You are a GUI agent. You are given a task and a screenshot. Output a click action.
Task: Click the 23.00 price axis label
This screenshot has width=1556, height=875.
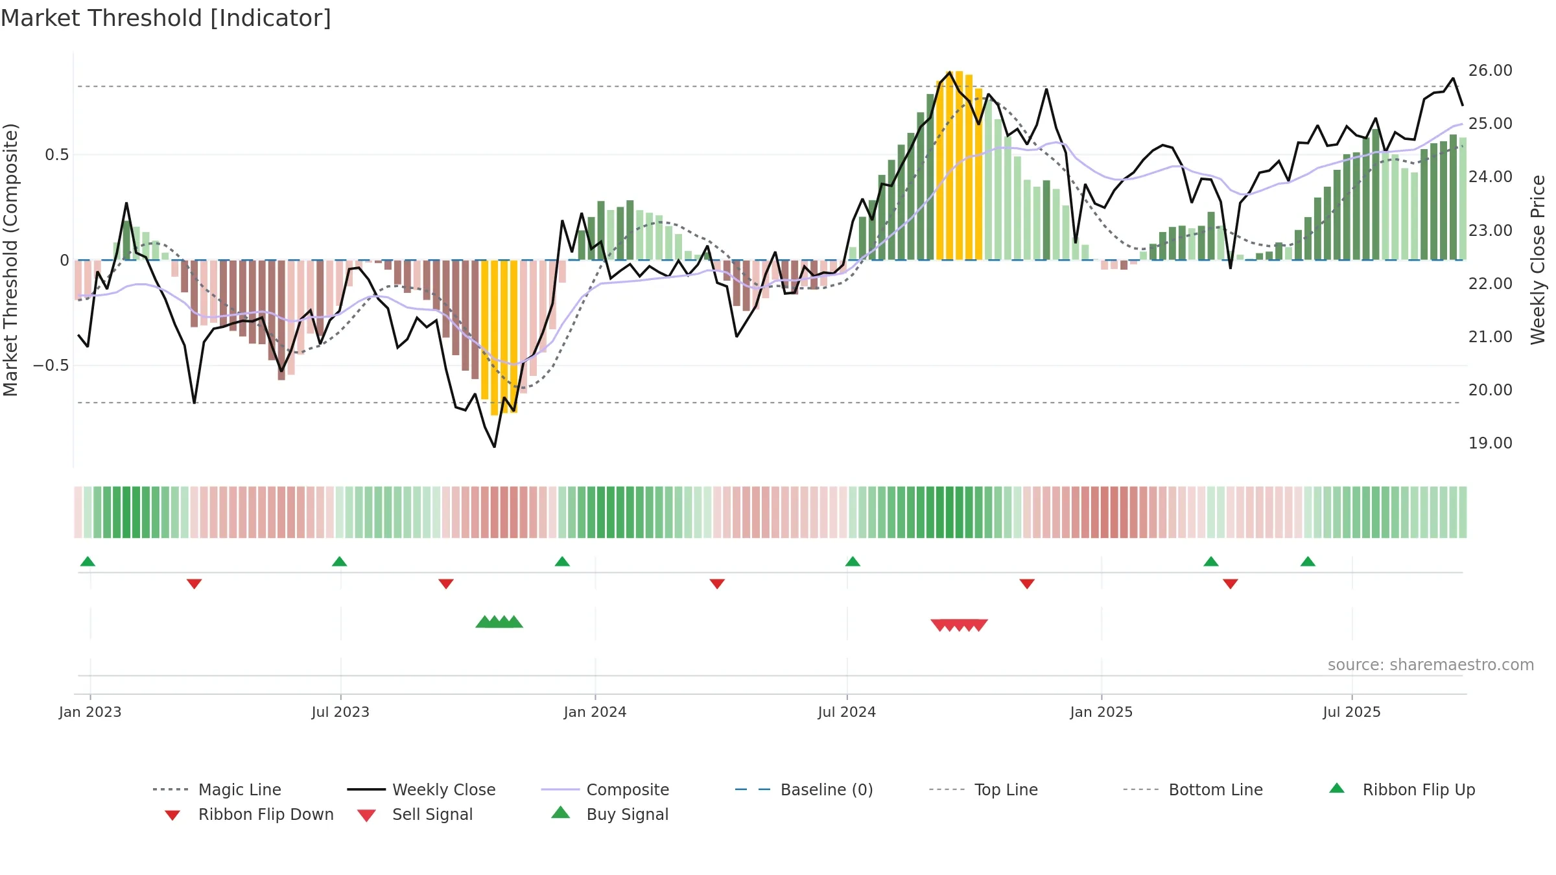1491,230
